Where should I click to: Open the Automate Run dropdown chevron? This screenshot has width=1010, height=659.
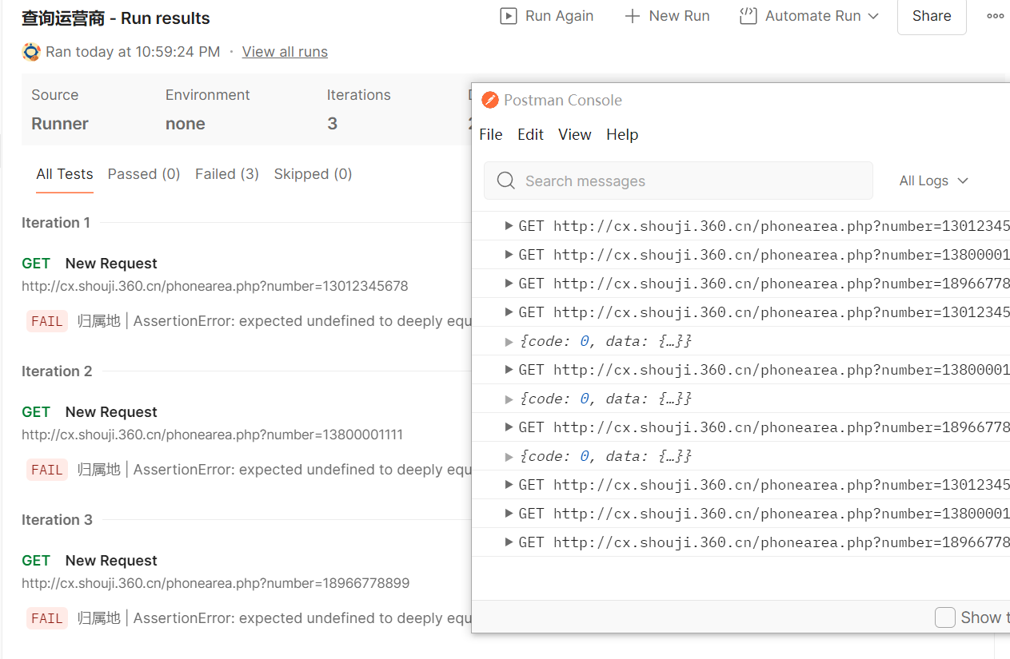[873, 16]
